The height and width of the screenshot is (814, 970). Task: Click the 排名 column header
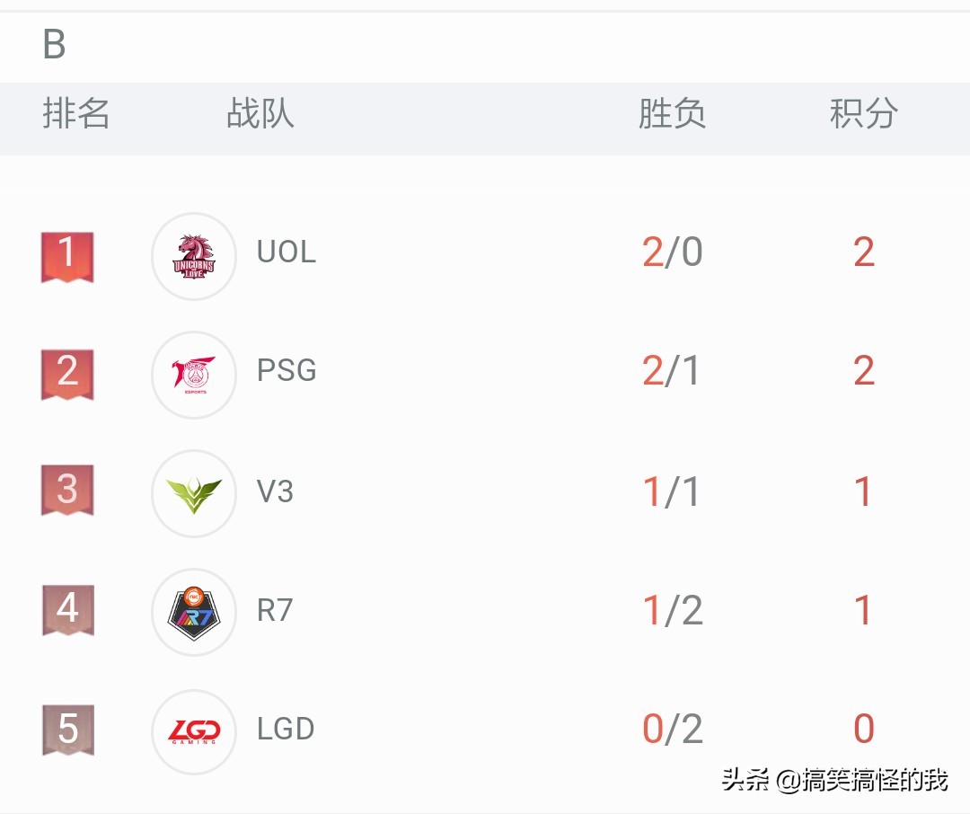coord(77,115)
